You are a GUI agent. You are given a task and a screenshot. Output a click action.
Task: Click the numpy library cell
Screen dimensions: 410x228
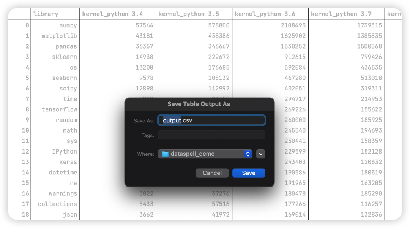[68, 25]
